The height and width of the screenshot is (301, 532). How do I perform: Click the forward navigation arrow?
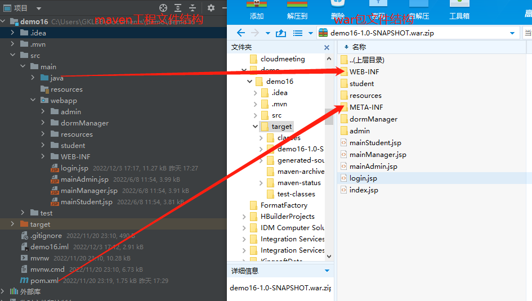coord(255,33)
